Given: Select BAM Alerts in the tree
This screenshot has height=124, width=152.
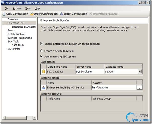Looking at the screenshot, I should pos(18,45).
